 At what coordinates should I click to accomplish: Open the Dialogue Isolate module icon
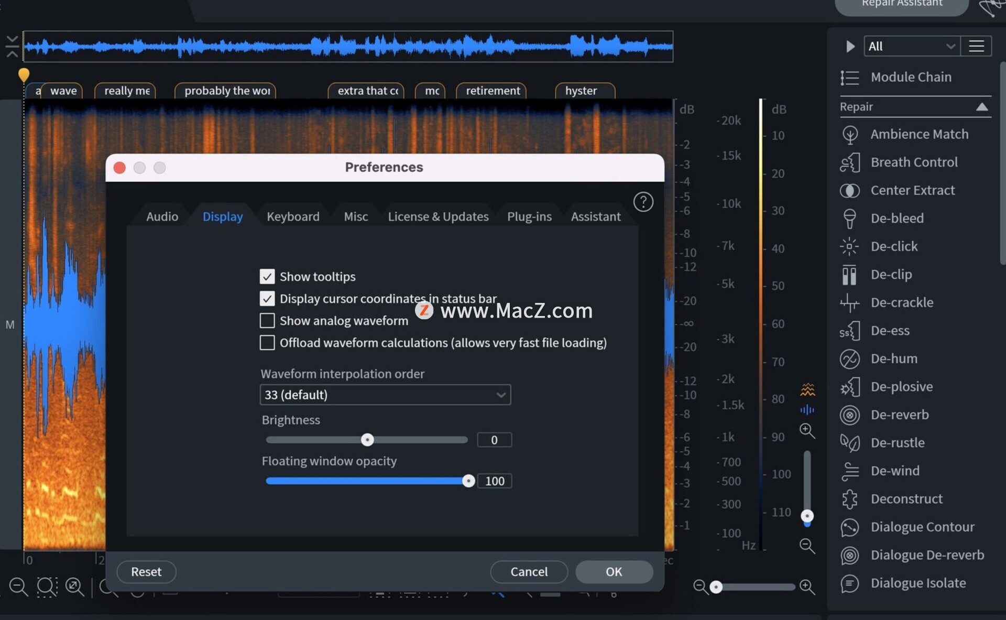(x=849, y=583)
